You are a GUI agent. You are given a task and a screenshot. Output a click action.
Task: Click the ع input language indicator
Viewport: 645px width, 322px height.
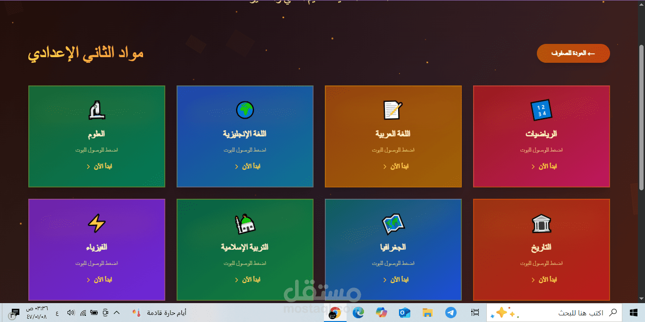click(58, 313)
